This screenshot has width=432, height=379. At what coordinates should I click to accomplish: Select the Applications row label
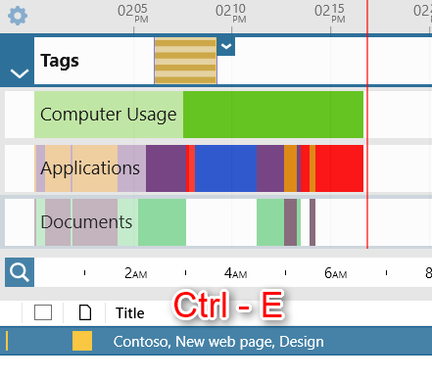tap(90, 168)
